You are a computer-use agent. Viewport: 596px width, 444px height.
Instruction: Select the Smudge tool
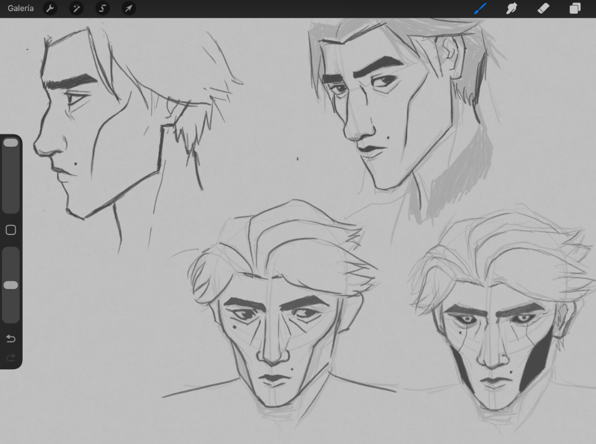(511, 8)
